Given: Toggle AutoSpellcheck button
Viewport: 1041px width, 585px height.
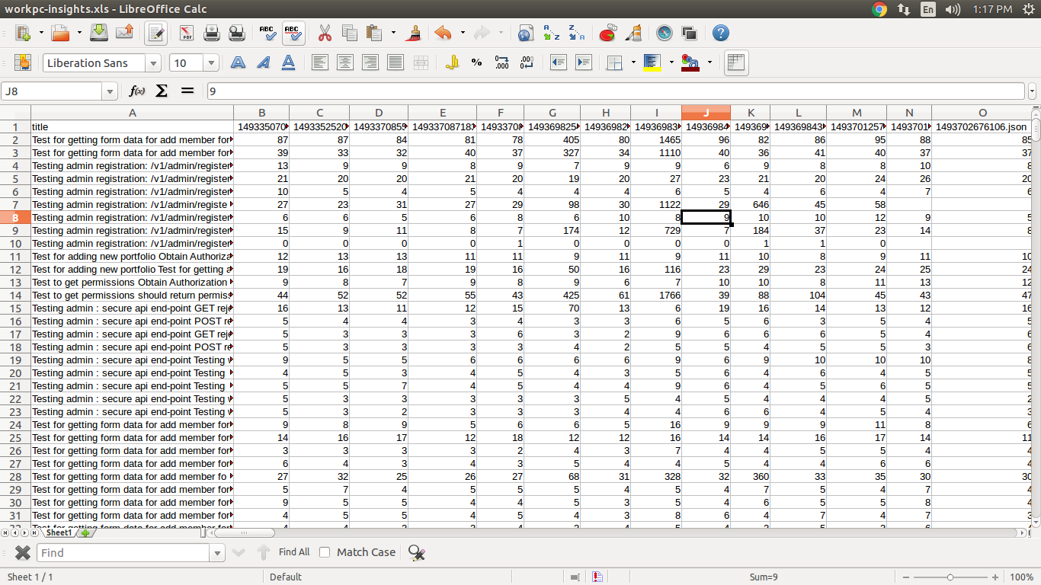Looking at the screenshot, I should (293, 33).
